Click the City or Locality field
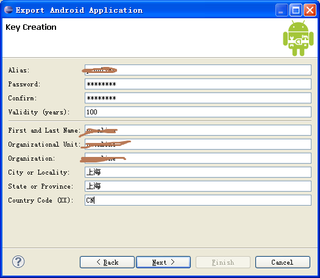This screenshot has width=320, height=278. 198,172
